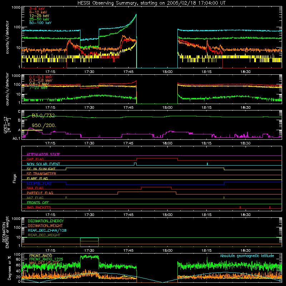
Task: Select the SC_TRANSMITTER flag label
Action: [41, 174]
